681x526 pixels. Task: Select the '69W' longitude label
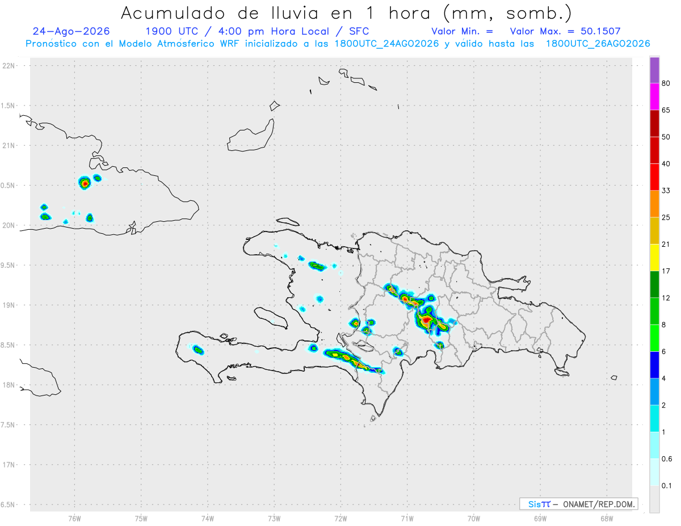click(x=540, y=518)
